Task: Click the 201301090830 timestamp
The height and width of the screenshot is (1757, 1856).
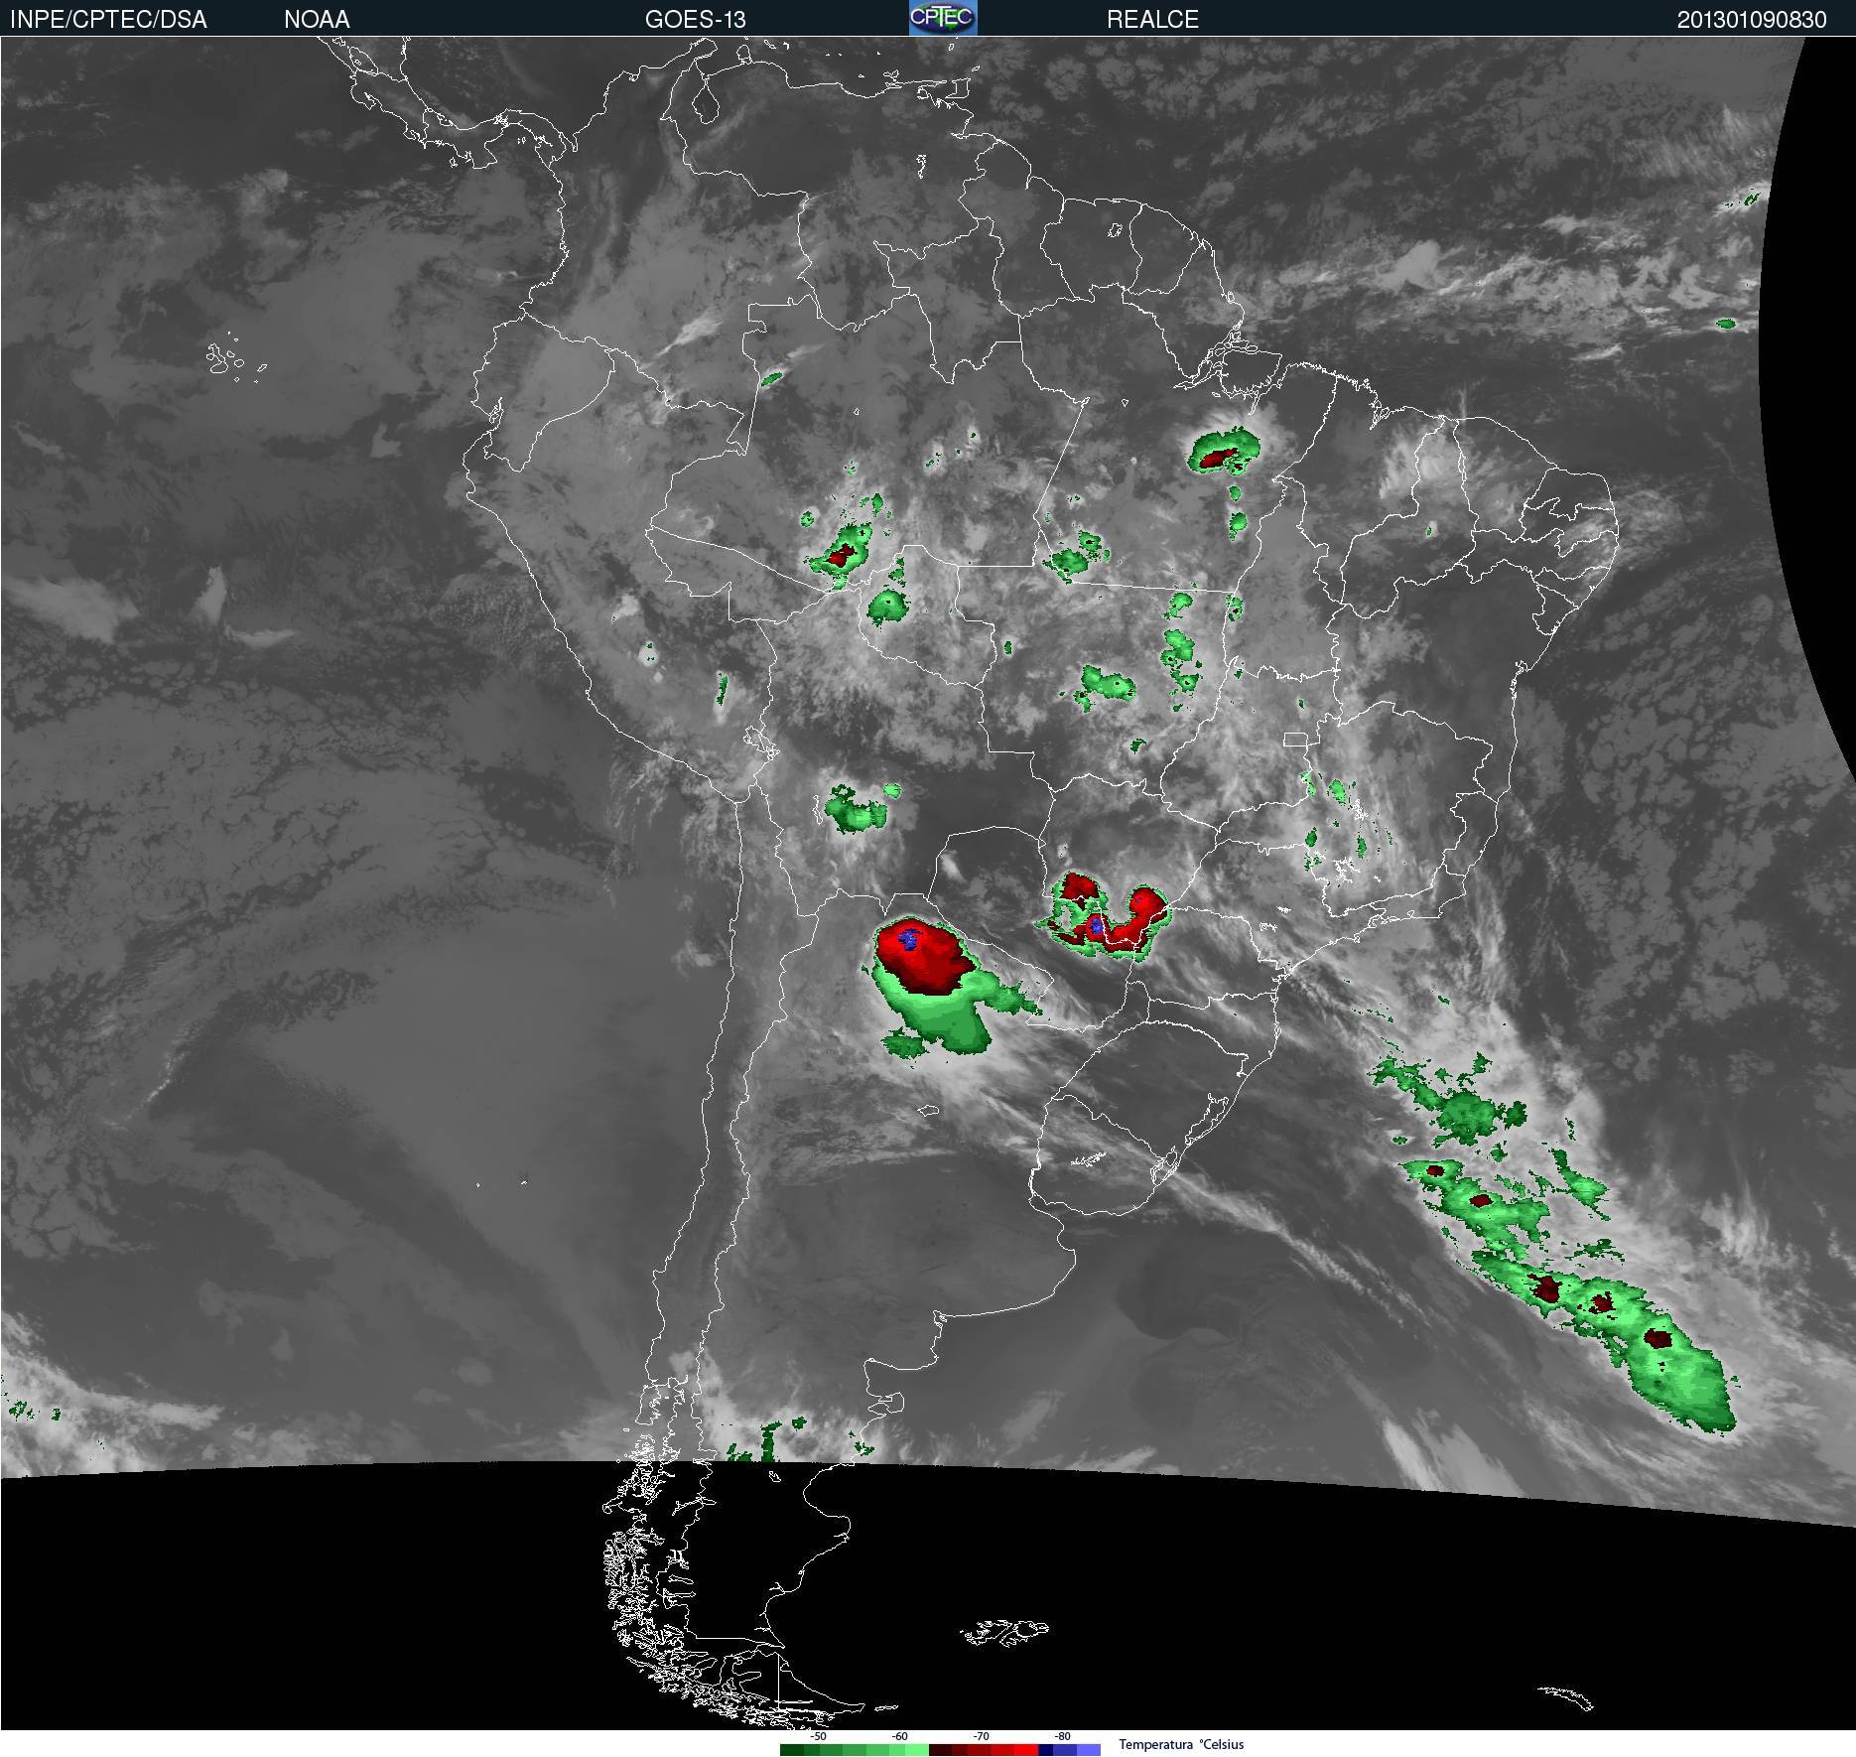Action: [1752, 19]
